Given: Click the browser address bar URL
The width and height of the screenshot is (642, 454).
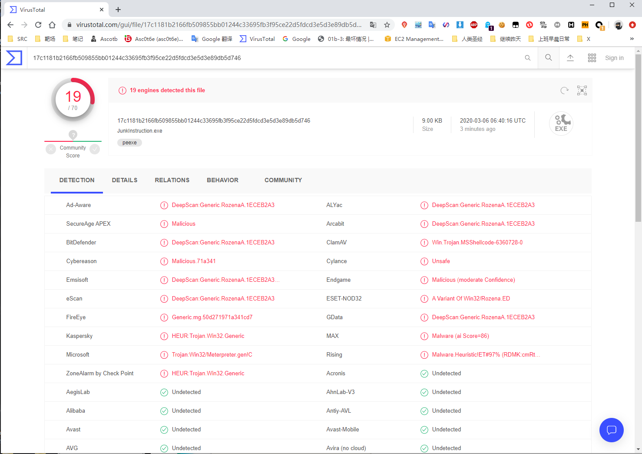Looking at the screenshot, I should 219,25.
